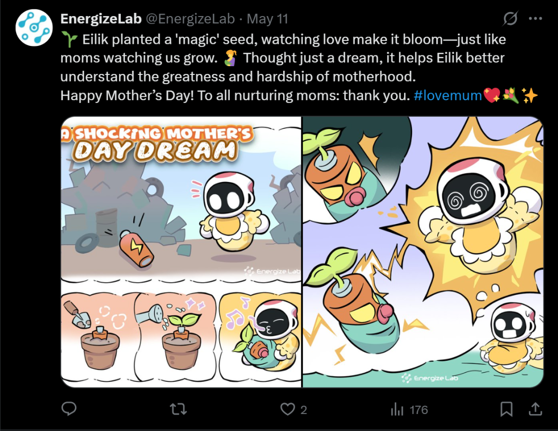The height and width of the screenshot is (431, 558).
Task: Open the left comic image titled Shocking Mother's Day Dream
Action: (x=181, y=252)
